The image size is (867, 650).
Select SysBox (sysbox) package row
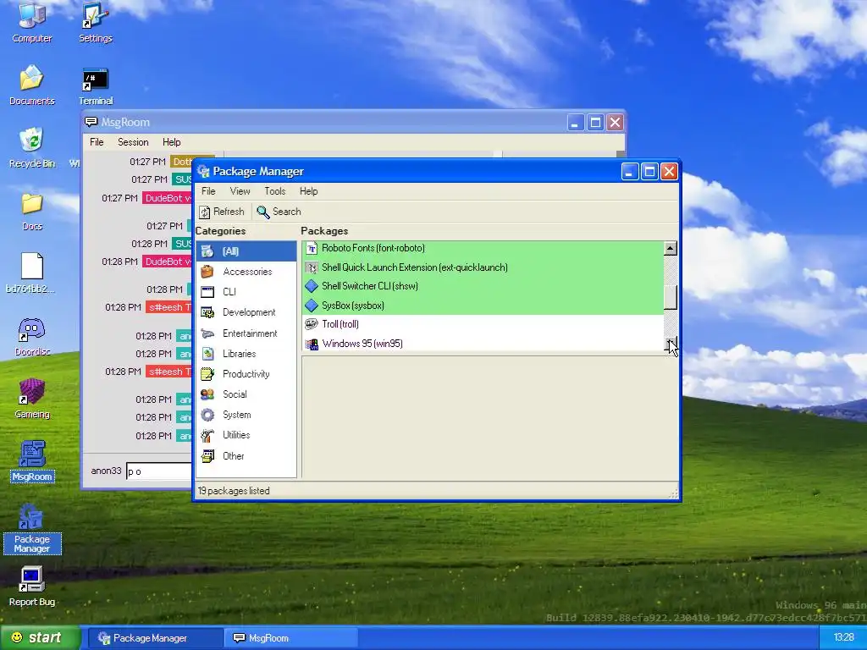tap(483, 305)
